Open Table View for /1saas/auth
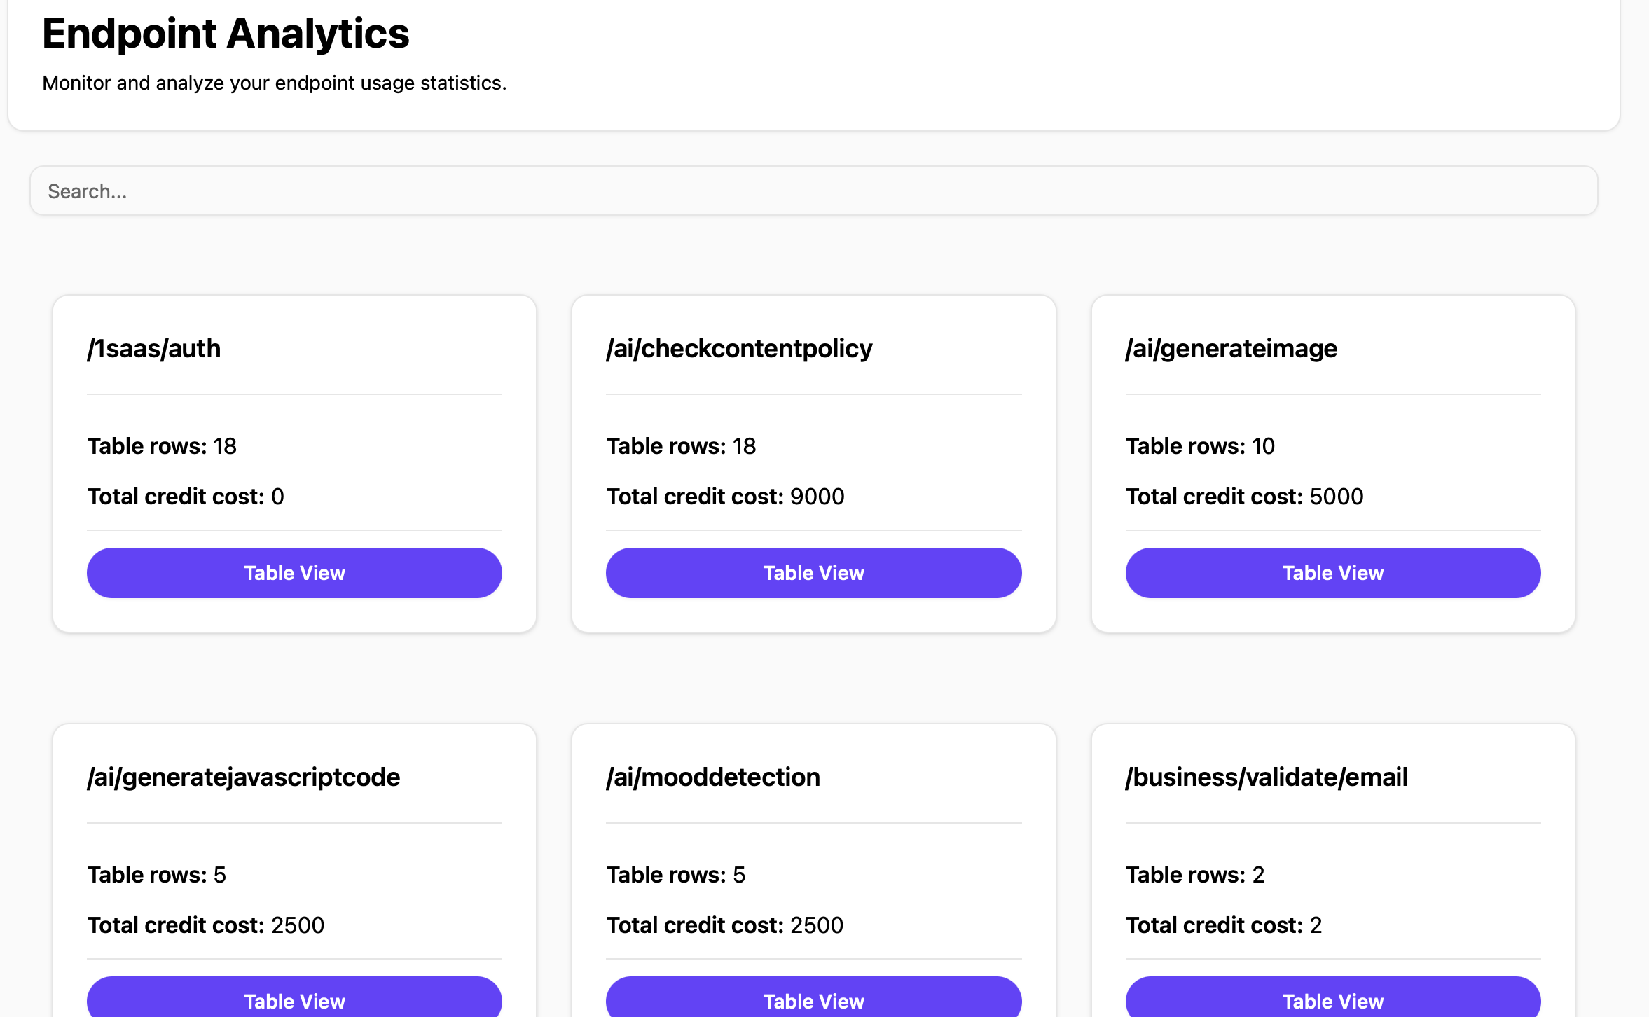 coord(294,573)
